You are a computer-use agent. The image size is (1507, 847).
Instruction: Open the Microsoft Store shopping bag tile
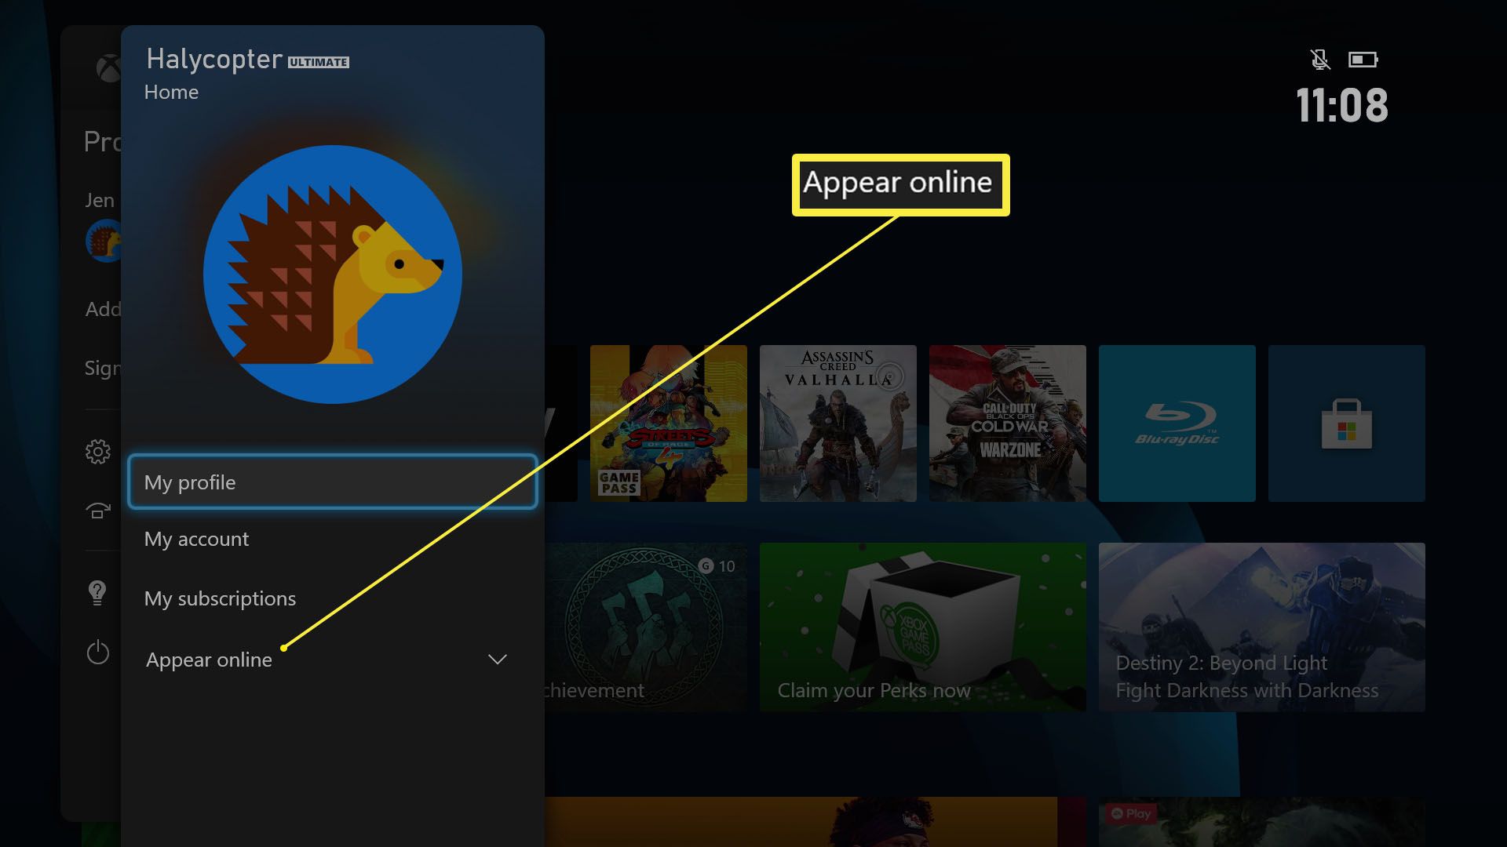coord(1346,423)
